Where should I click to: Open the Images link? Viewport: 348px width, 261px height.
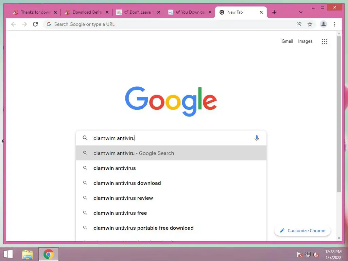[305, 41]
